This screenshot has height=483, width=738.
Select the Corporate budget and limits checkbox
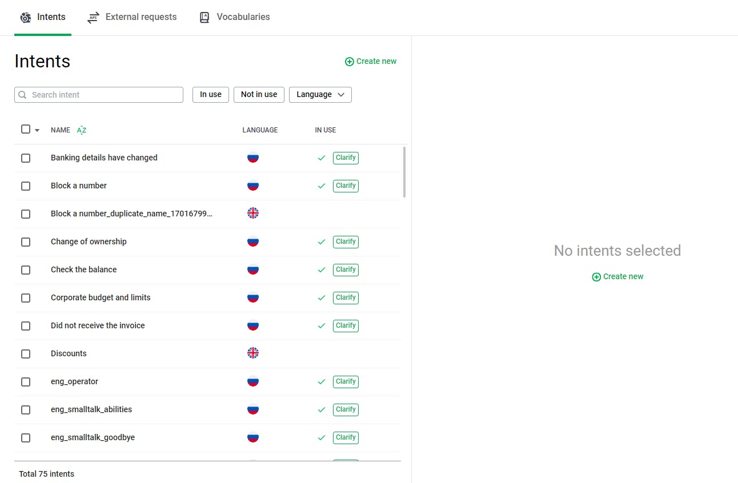[x=26, y=298]
